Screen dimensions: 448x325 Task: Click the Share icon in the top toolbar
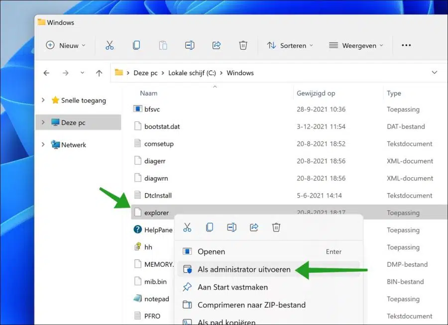click(x=217, y=45)
